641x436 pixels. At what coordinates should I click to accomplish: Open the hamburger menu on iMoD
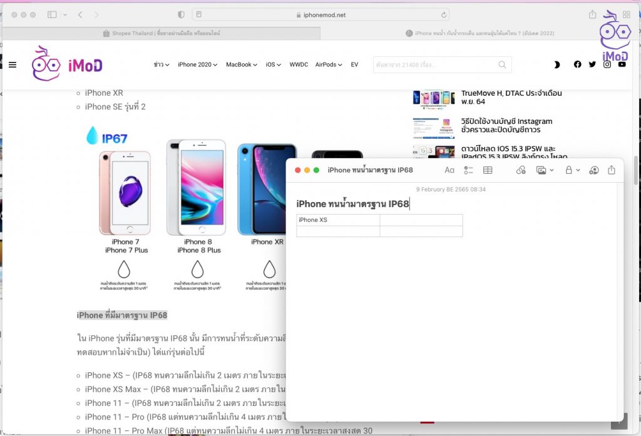pyautogui.click(x=13, y=64)
